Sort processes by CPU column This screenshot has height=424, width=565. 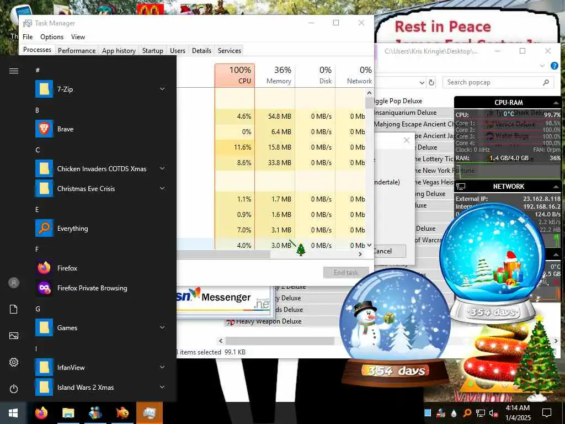pyautogui.click(x=234, y=75)
